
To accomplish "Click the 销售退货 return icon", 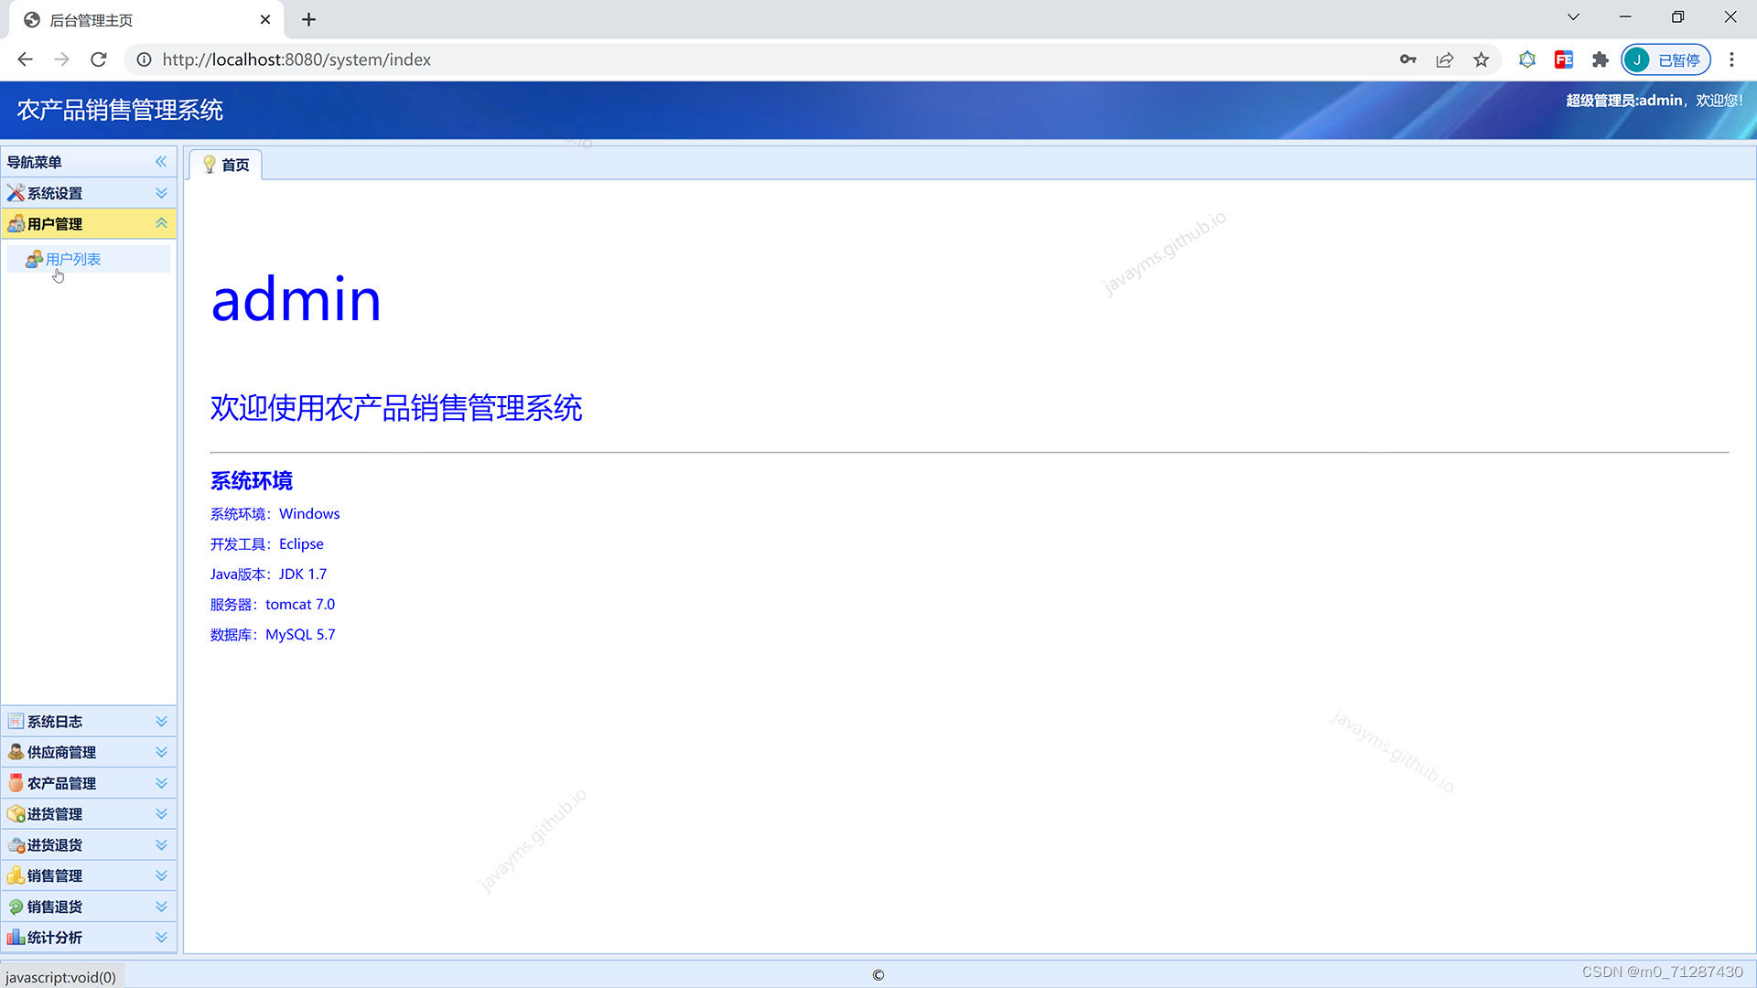I will point(16,907).
